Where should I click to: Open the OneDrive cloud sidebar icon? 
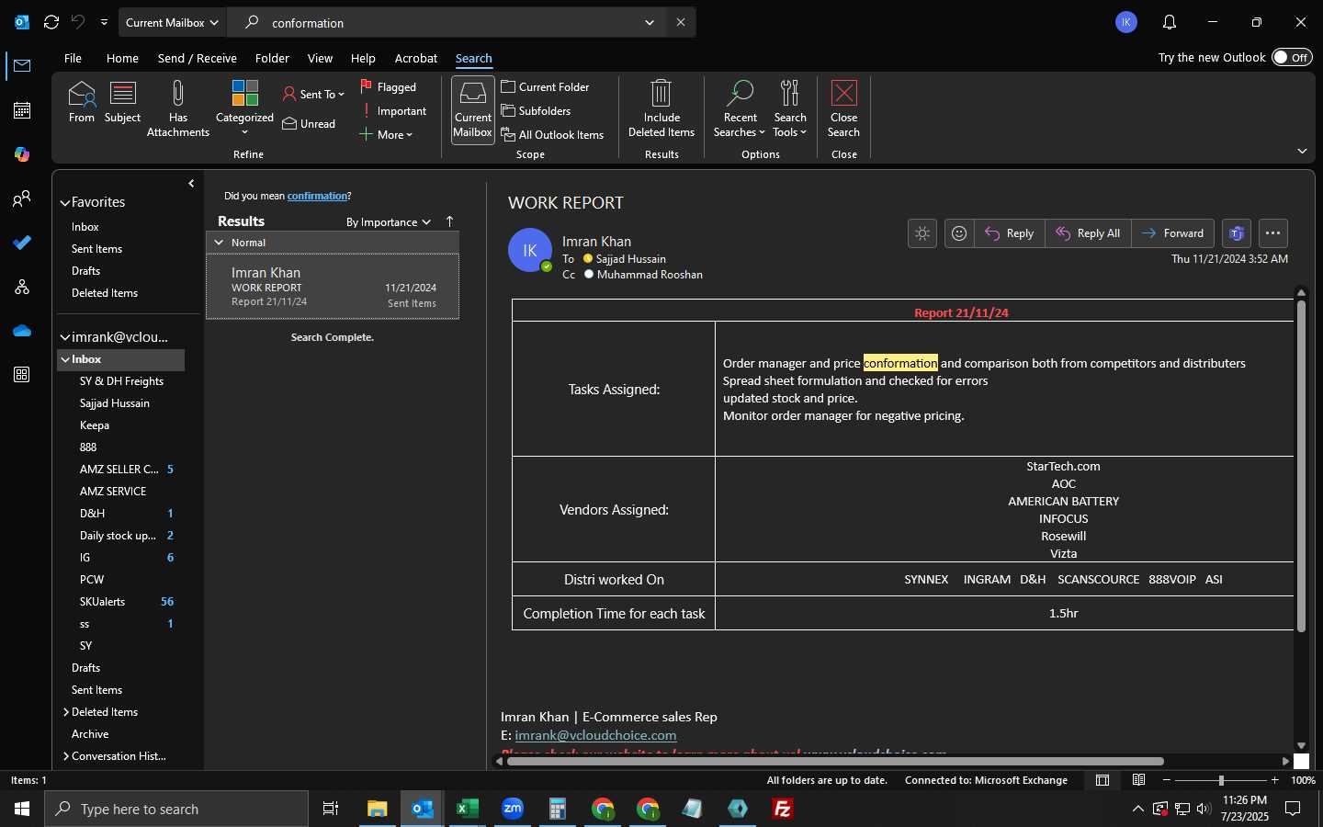pyautogui.click(x=22, y=331)
